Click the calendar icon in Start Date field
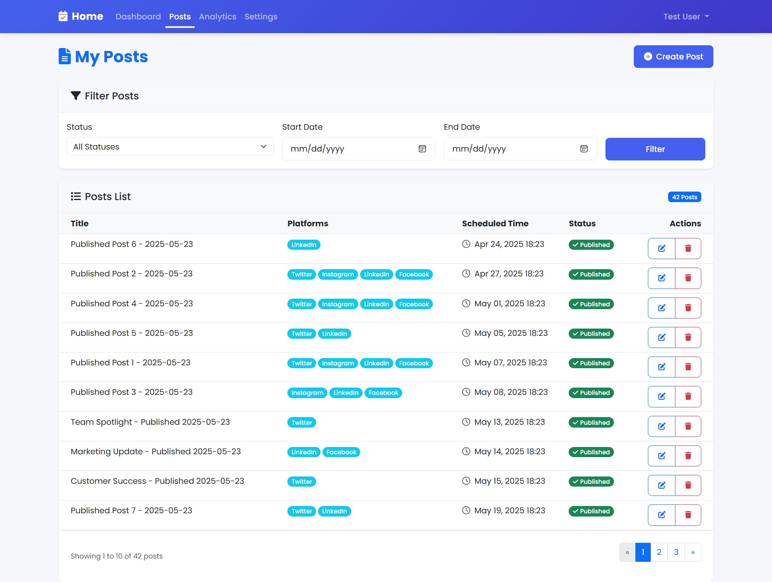The height and width of the screenshot is (582, 772). coord(422,149)
